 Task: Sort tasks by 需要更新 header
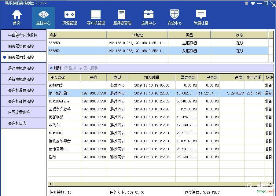(x=186, y=77)
